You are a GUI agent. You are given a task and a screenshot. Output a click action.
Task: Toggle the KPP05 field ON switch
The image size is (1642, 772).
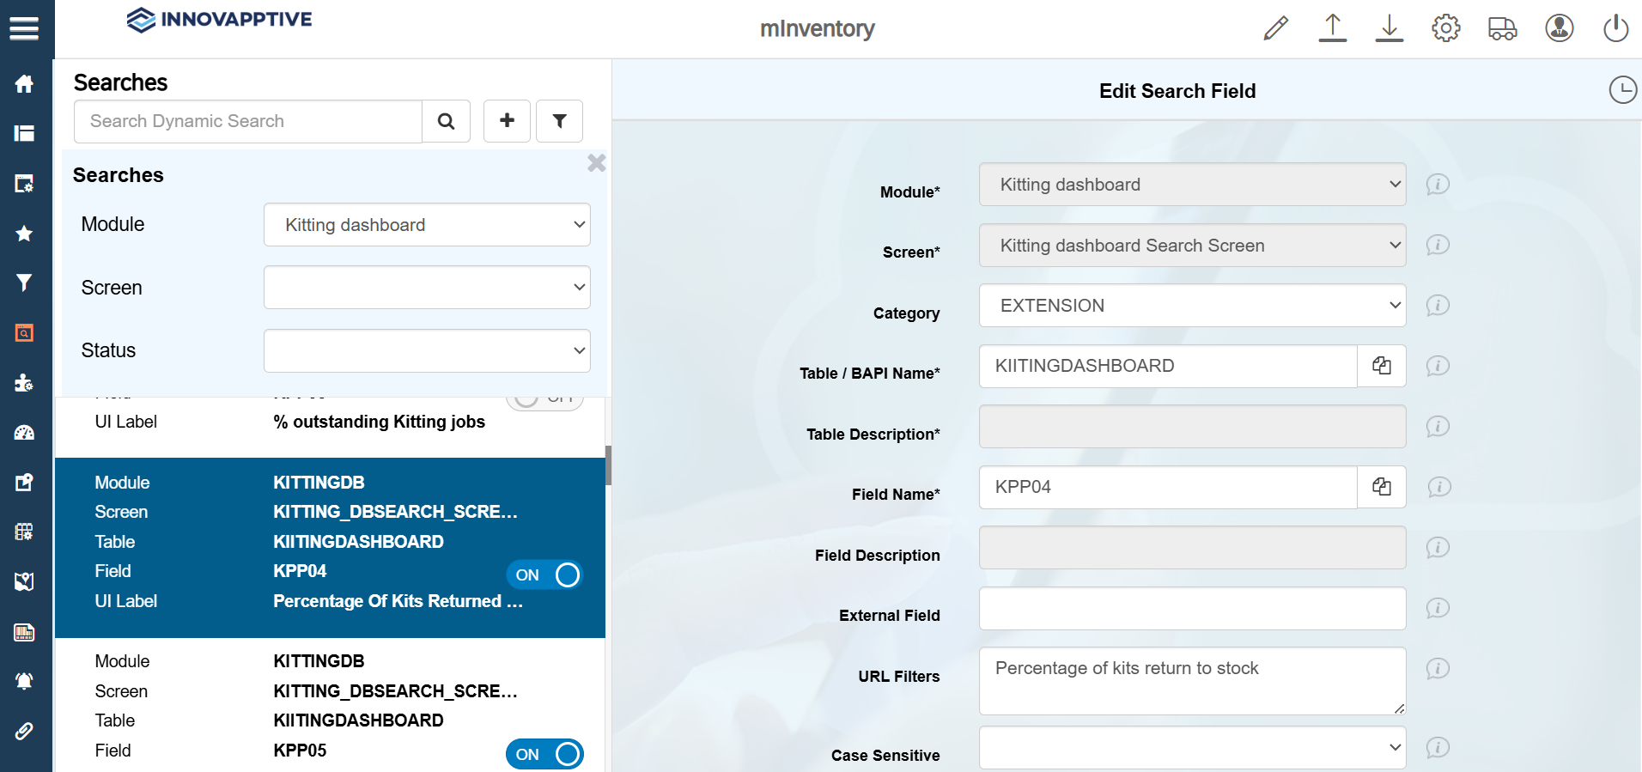pos(544,754)
